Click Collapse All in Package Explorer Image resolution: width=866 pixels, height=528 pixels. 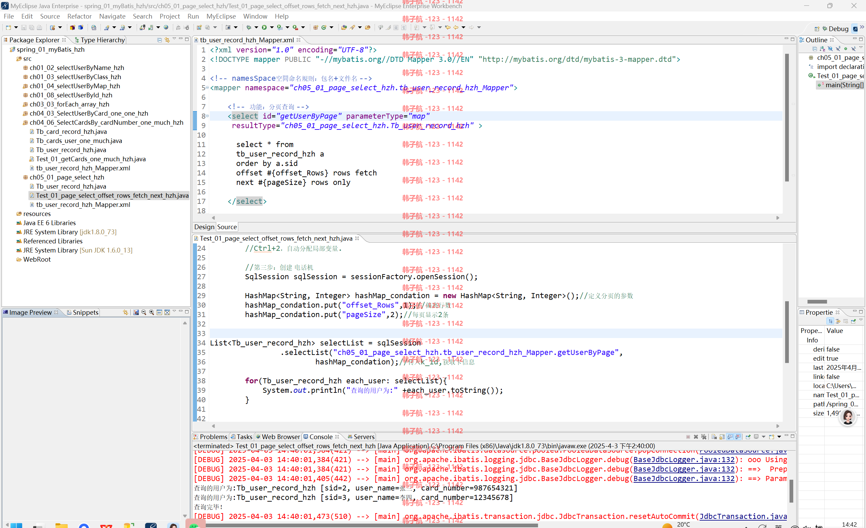pos(160,40)
